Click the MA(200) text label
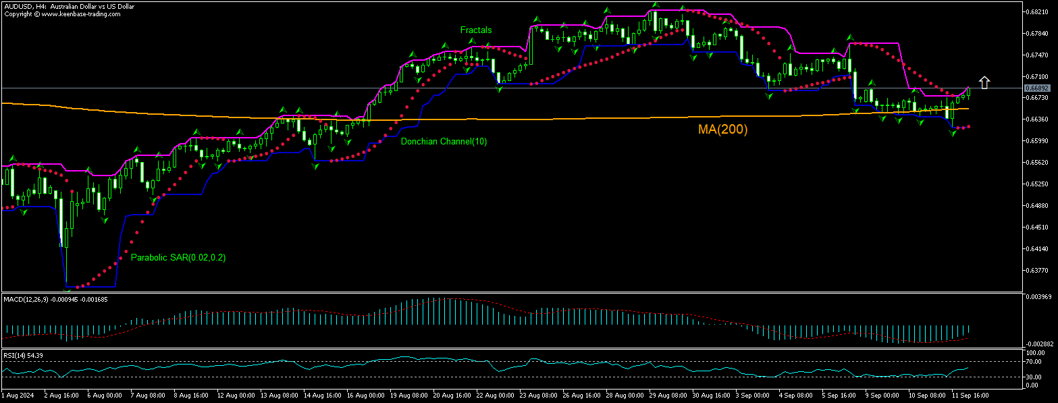This screenshot has width=1058, height=403. (722, 128)
